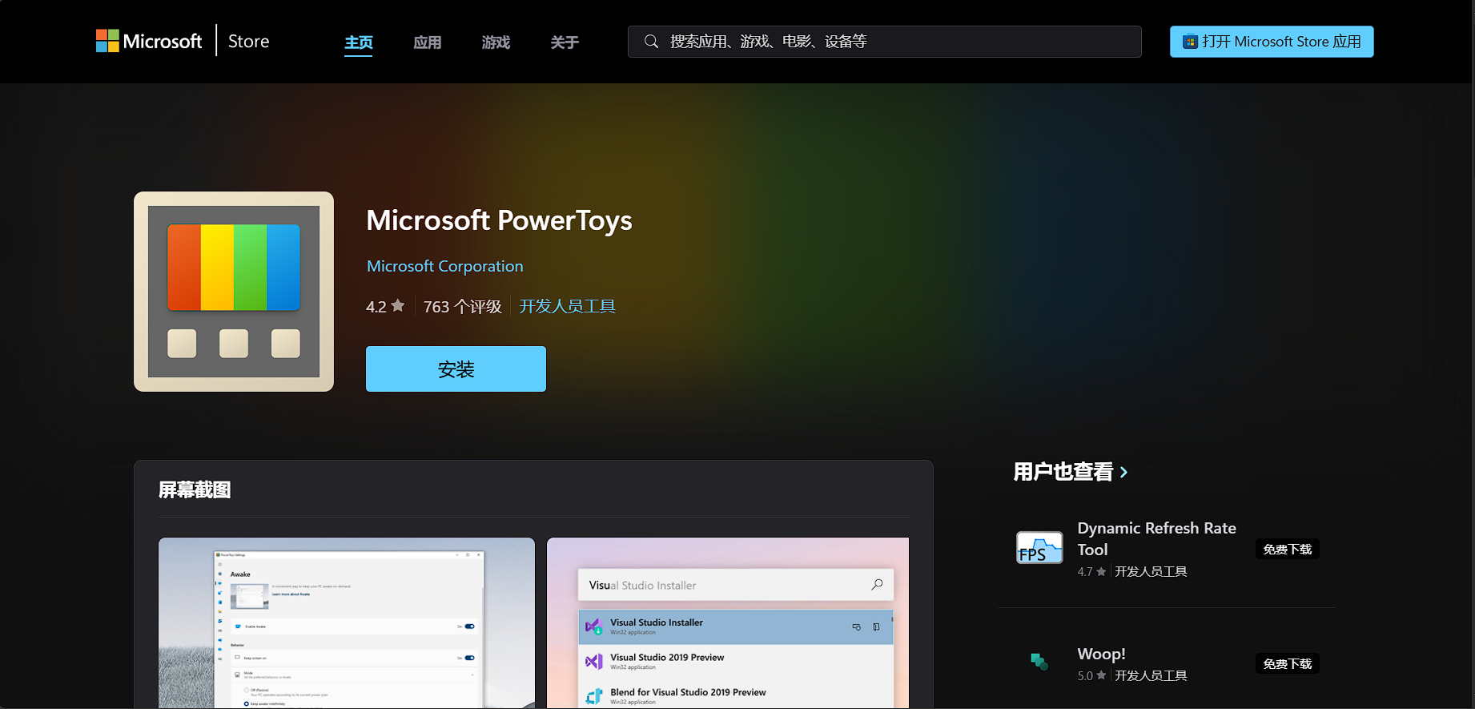
Task: Open Dynamic Refresh Rate Tool title
Action: coord(1156,538)
